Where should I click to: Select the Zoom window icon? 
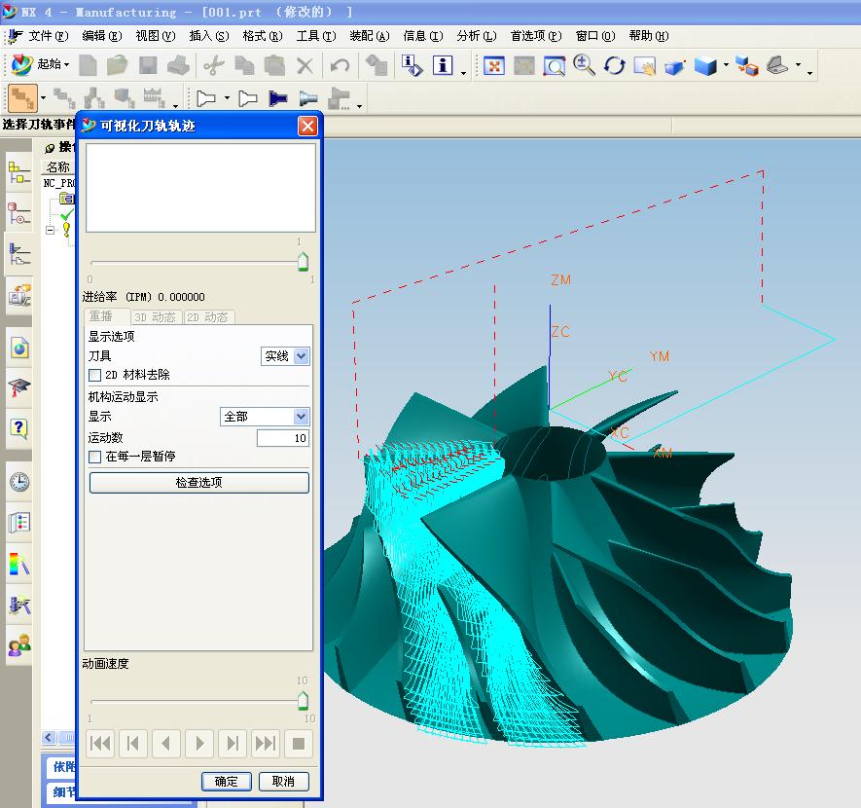(x=554, y=66)
